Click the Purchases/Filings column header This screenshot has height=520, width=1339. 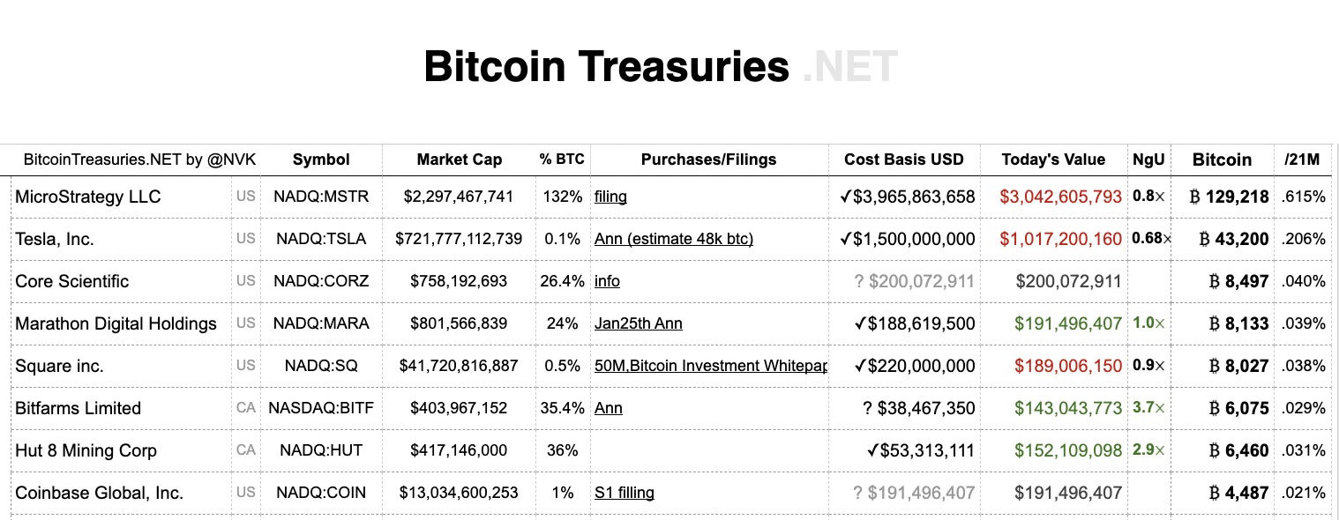pyautogui.click(x=708, y=160)
